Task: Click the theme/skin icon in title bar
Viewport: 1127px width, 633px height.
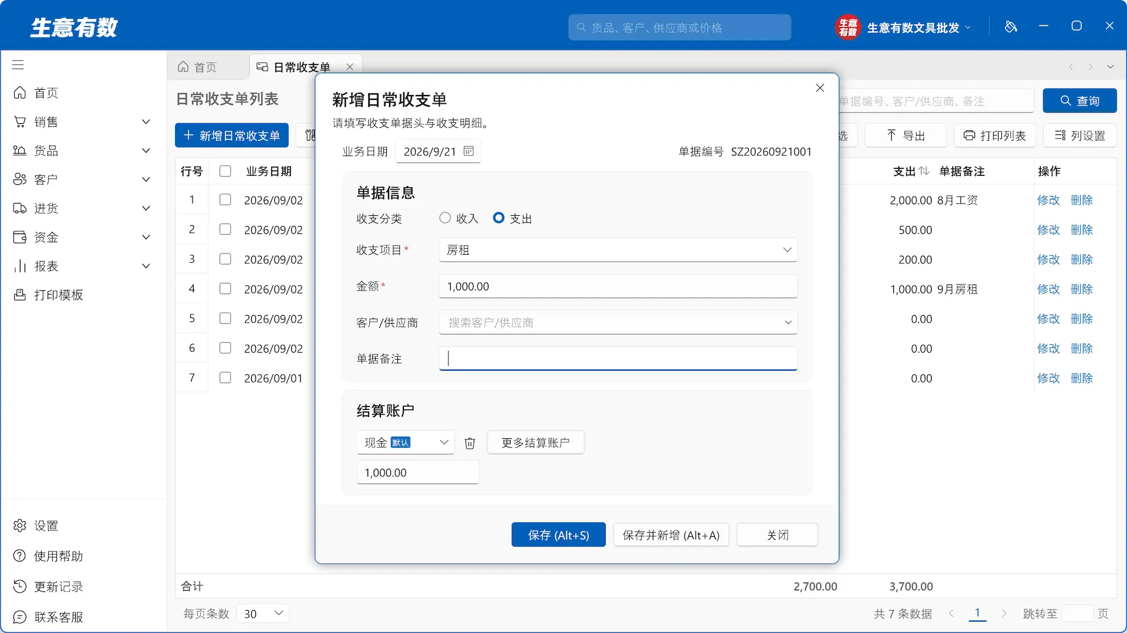Action: click(x=1011, y=26)
